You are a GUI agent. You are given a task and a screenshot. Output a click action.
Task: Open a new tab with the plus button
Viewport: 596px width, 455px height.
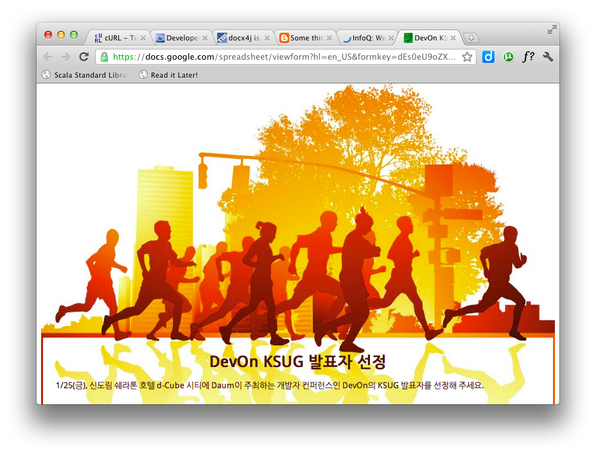click(x=471, y=38)
